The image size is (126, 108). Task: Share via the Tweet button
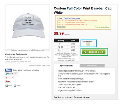click(x=9, y=74)
